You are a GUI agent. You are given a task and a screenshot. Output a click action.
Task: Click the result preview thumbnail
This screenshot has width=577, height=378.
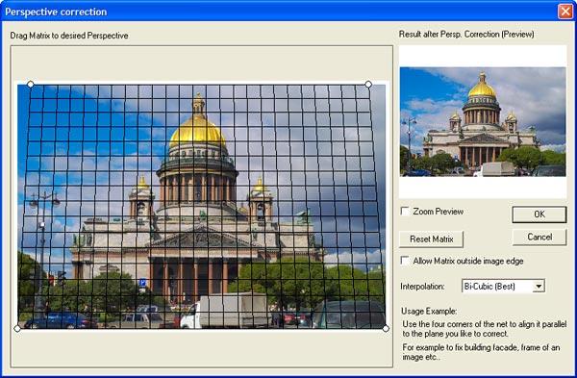point(483,121)
